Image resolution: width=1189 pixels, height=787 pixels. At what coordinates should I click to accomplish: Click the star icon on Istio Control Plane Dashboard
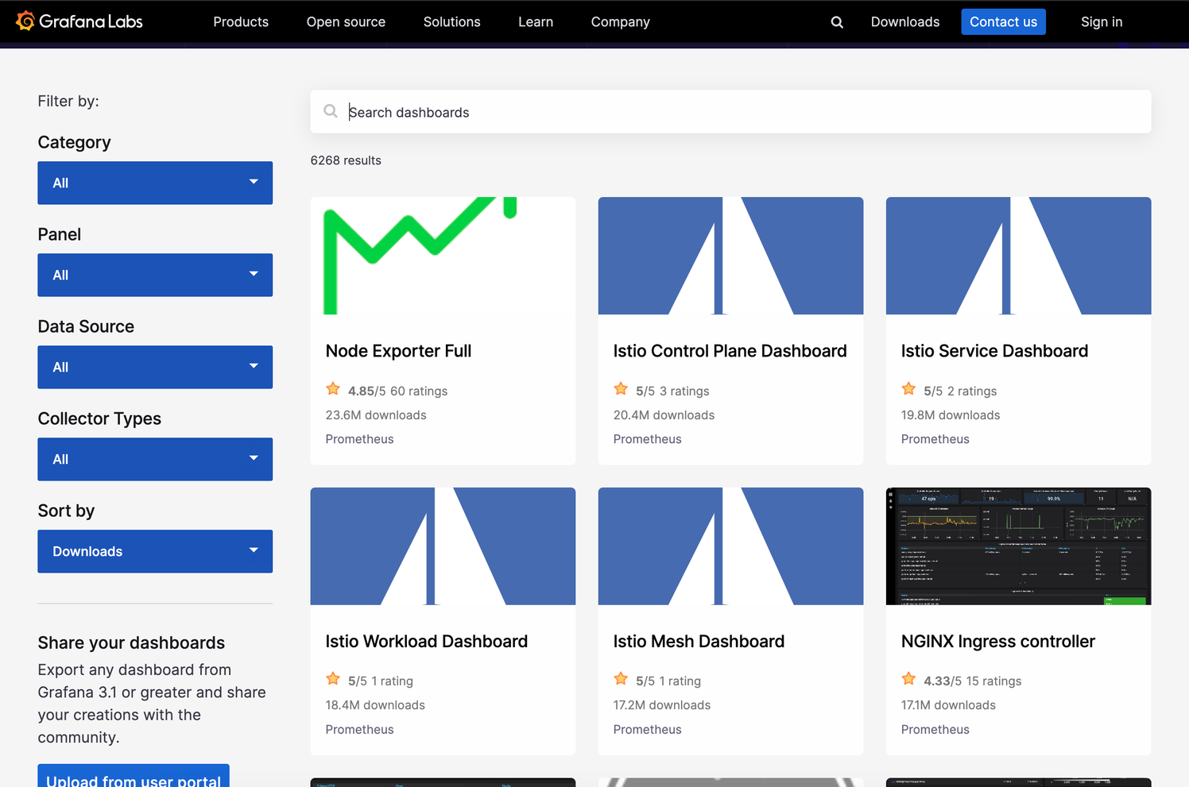point(621,388)
